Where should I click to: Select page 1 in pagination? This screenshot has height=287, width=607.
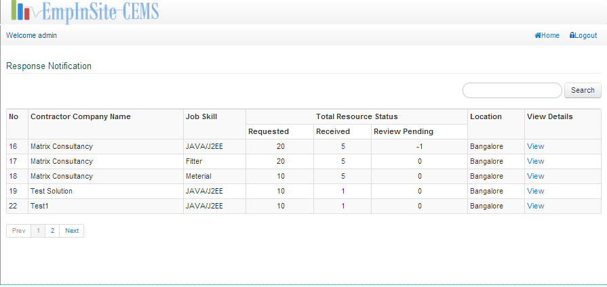tap(39, 231)
